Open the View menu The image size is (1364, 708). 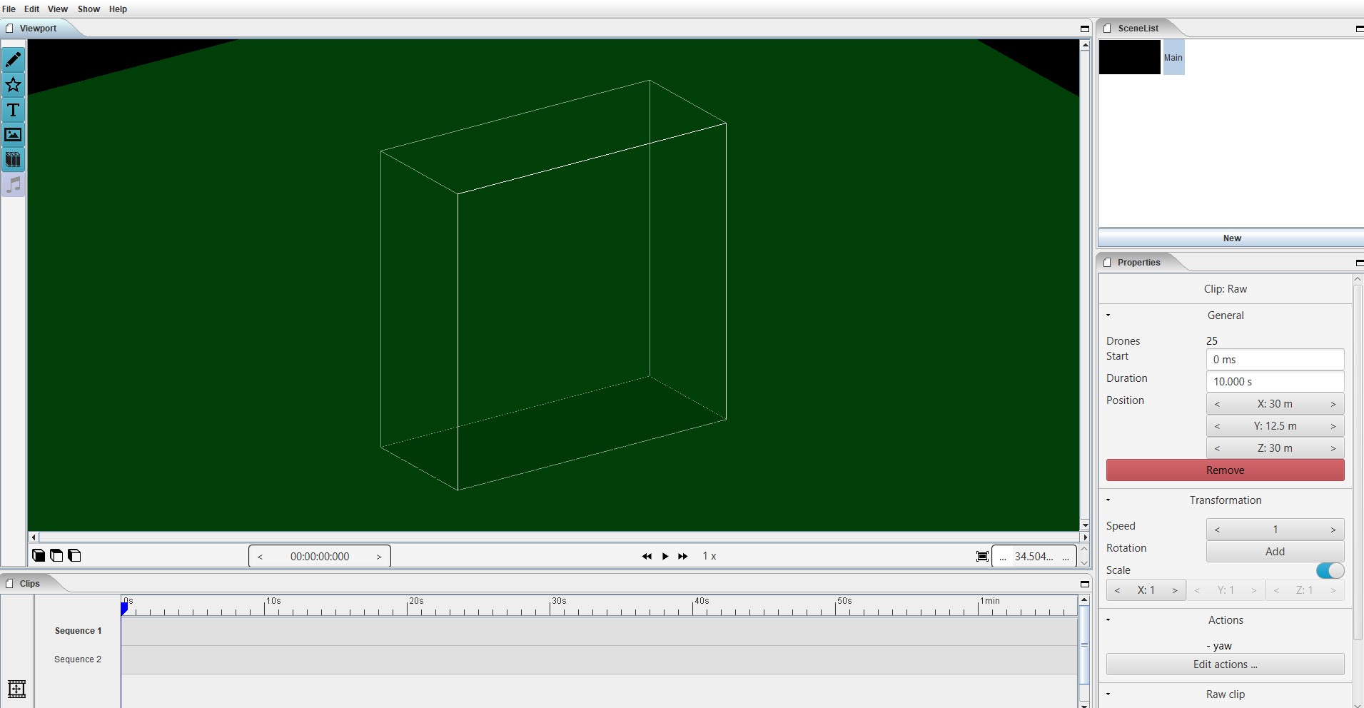[58, 9]
